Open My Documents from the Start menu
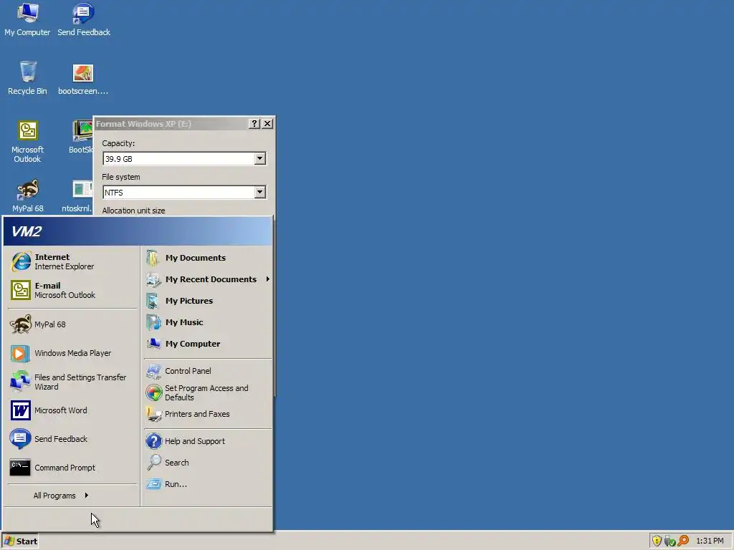 coord(207,258)
